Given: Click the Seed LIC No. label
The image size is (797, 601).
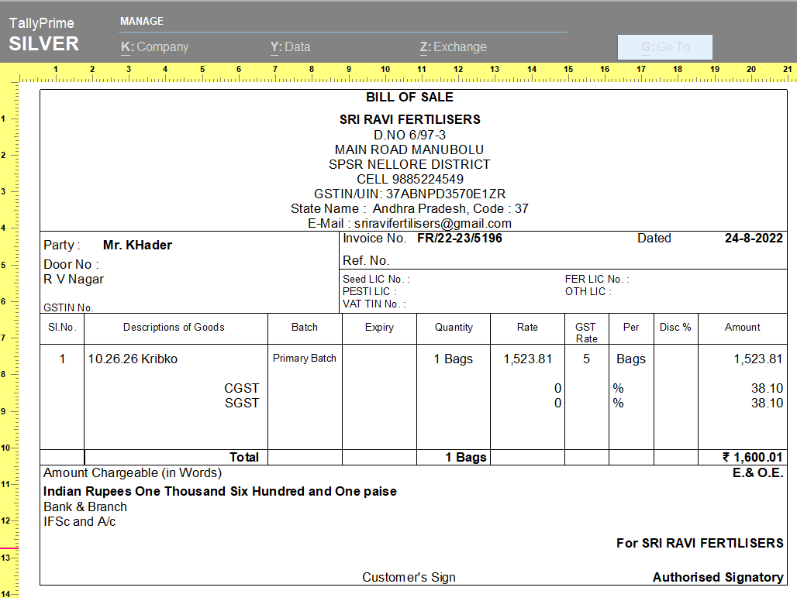Looking at the screenshot, I should coord(376,279).
